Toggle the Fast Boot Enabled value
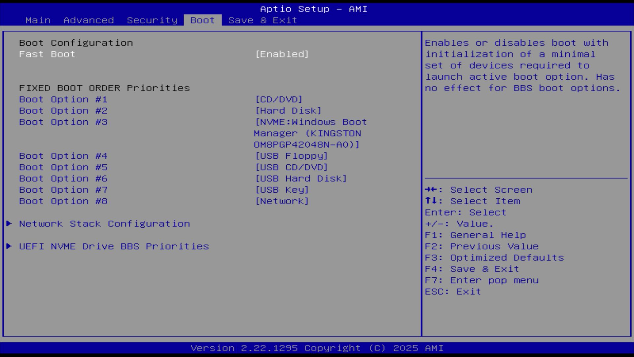Image resolution: width=634 pixels, height=357 pixels. coord(282,54)
